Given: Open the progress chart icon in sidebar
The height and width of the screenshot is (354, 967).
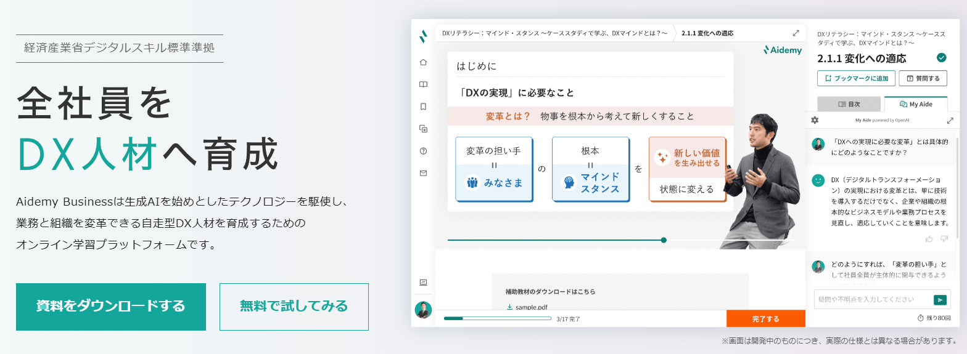Looking at the screenshot, I should pyautogui.click(x=423, y=283).
